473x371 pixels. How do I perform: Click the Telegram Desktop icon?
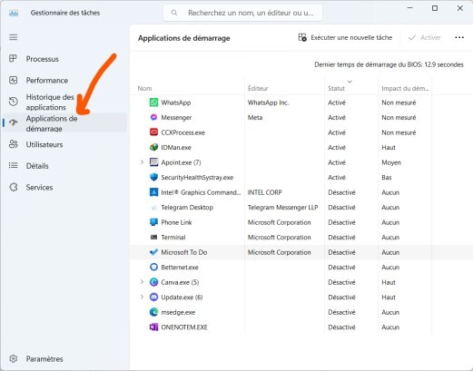[x=153, y=207]
